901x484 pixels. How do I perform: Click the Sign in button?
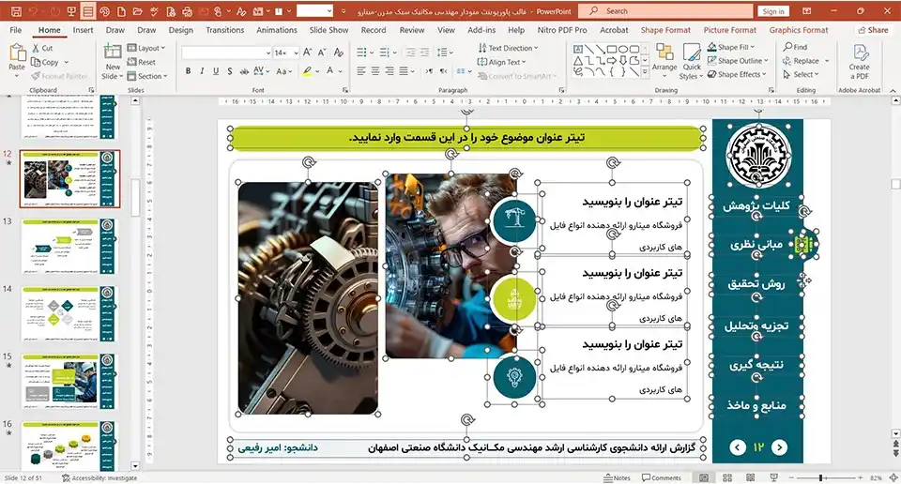(x=773, y=11)
